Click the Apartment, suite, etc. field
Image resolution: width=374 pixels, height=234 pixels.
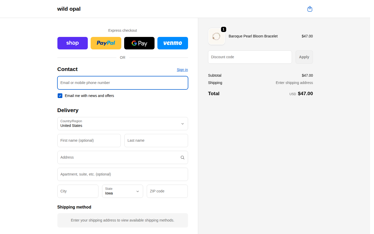coord(123,174)
